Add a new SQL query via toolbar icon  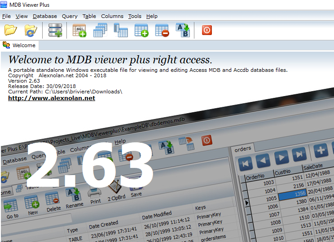click(x=79, y=31)
